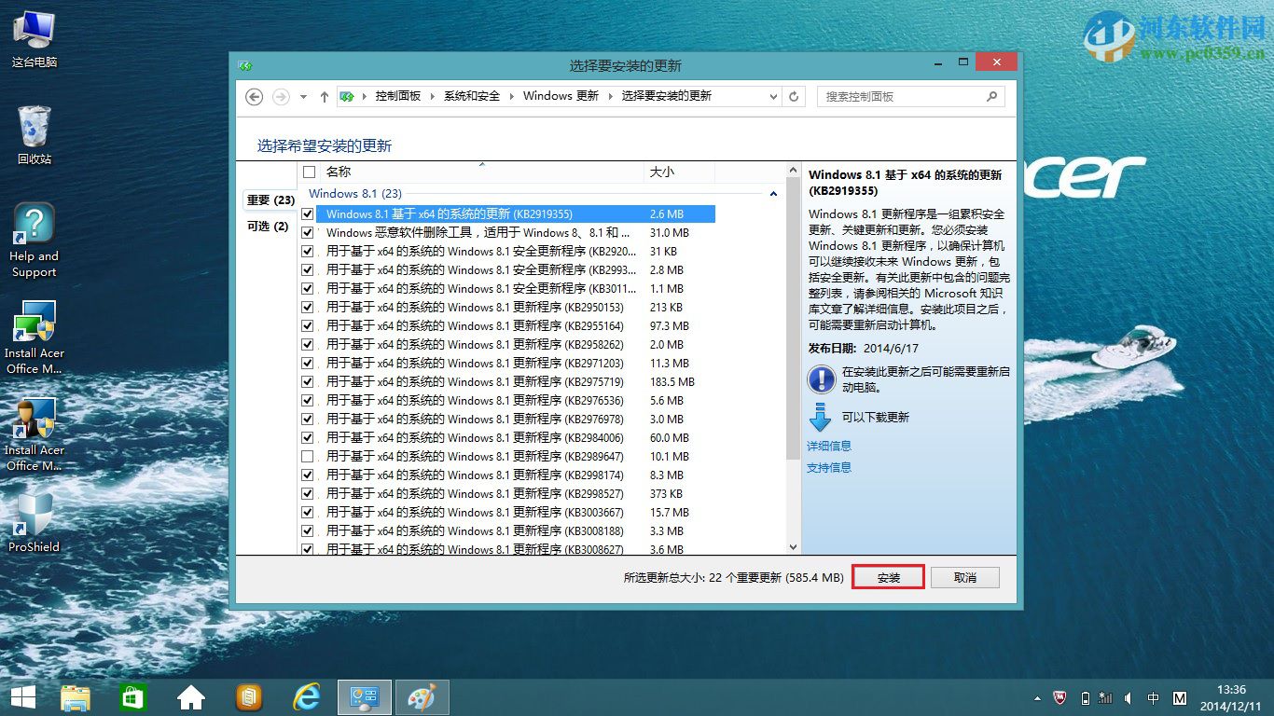
Task: Toggle the select-all checkbox next to 名称
Action: point(307,172)
